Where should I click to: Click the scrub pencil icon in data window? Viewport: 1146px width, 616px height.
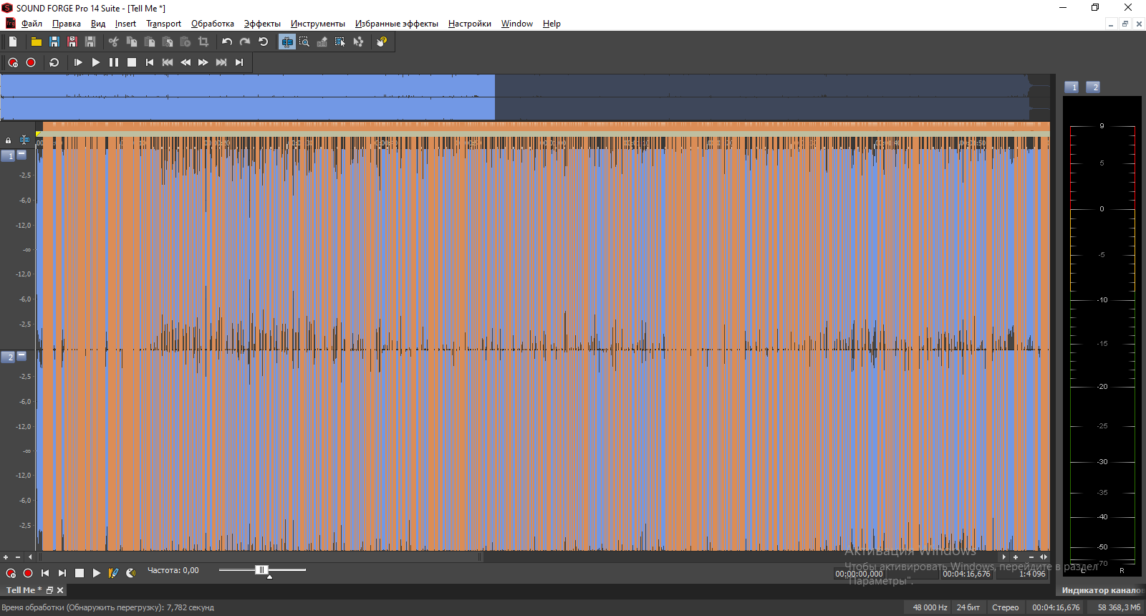coord(113,573)
